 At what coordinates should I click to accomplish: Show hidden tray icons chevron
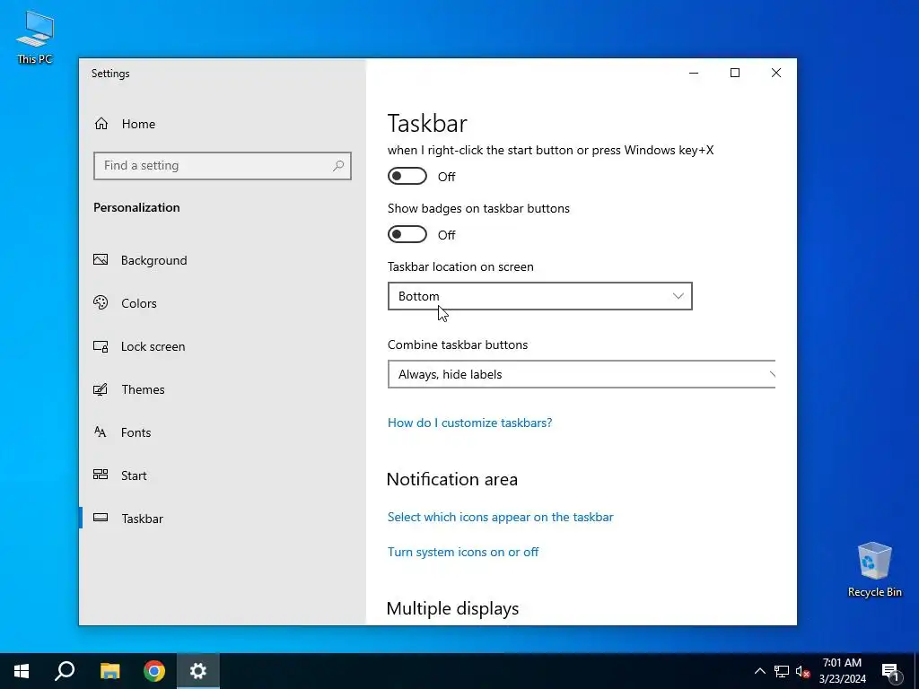point(759,671)
